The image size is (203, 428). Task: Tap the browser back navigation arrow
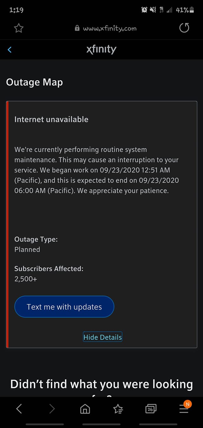click(x=19, y=409)
